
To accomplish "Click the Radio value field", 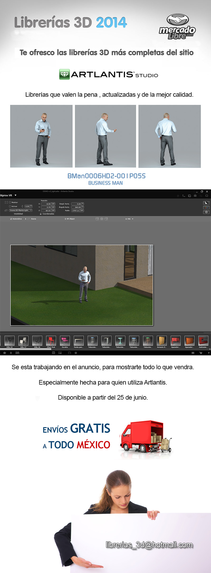I will 75,211.
